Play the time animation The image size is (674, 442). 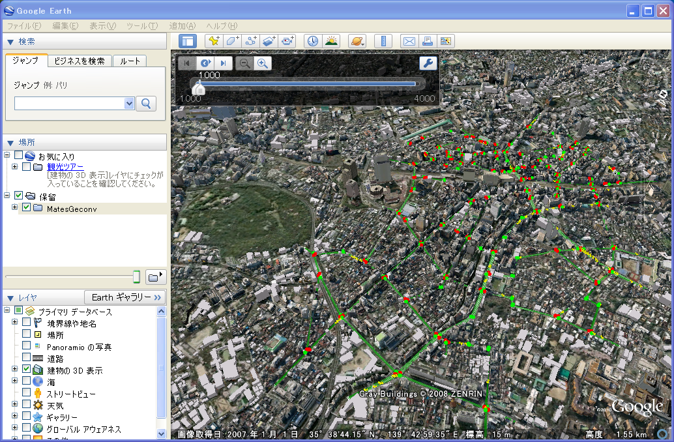(x=205, y=63)
